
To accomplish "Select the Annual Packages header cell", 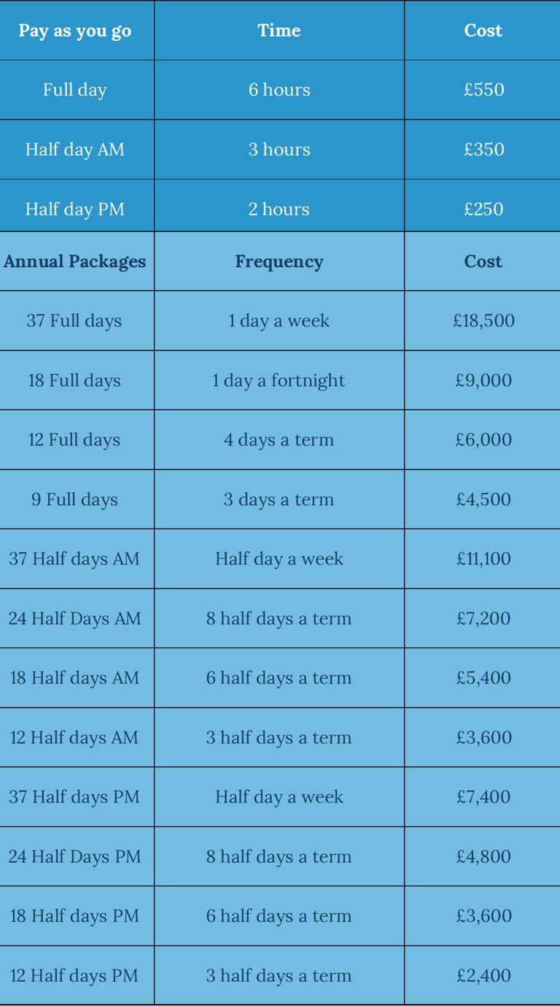I will coord(77,261).
